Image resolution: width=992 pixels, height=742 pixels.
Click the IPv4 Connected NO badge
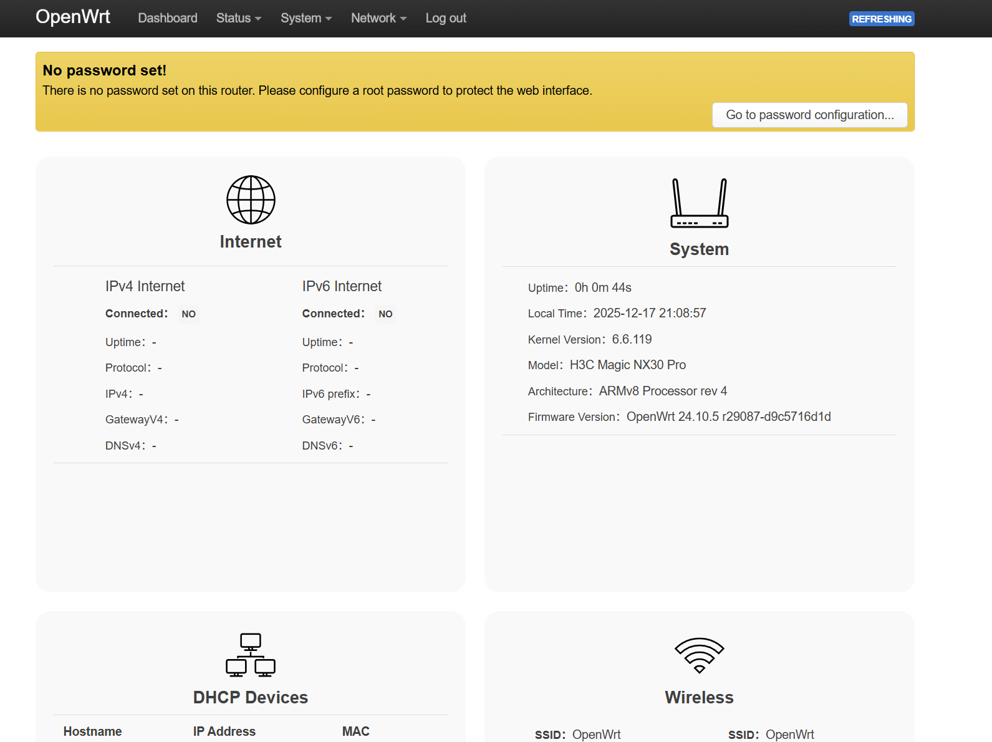pyautogui.click(x=188, y=314)
